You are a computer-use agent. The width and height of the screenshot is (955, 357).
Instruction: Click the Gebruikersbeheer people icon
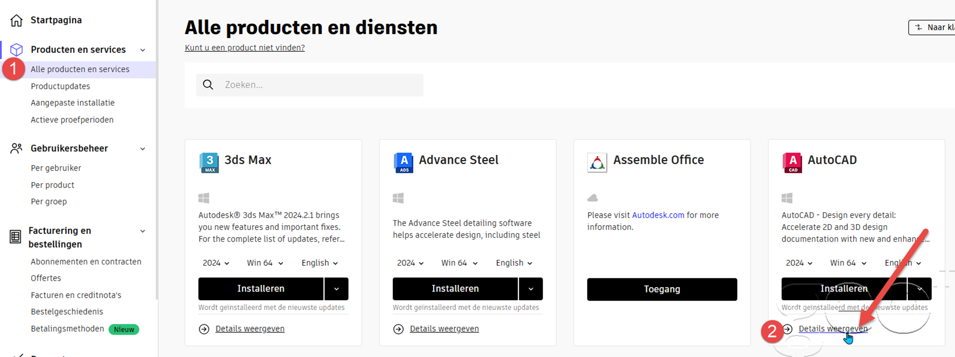tap(16, 148)
